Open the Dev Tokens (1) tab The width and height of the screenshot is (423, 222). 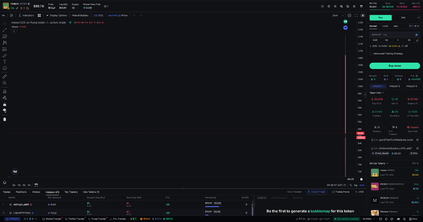(91, 192)
